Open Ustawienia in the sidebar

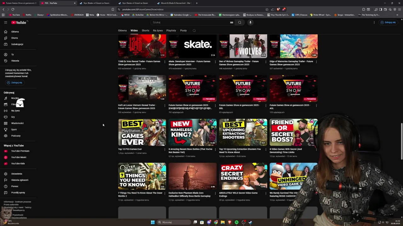point(17,174)
